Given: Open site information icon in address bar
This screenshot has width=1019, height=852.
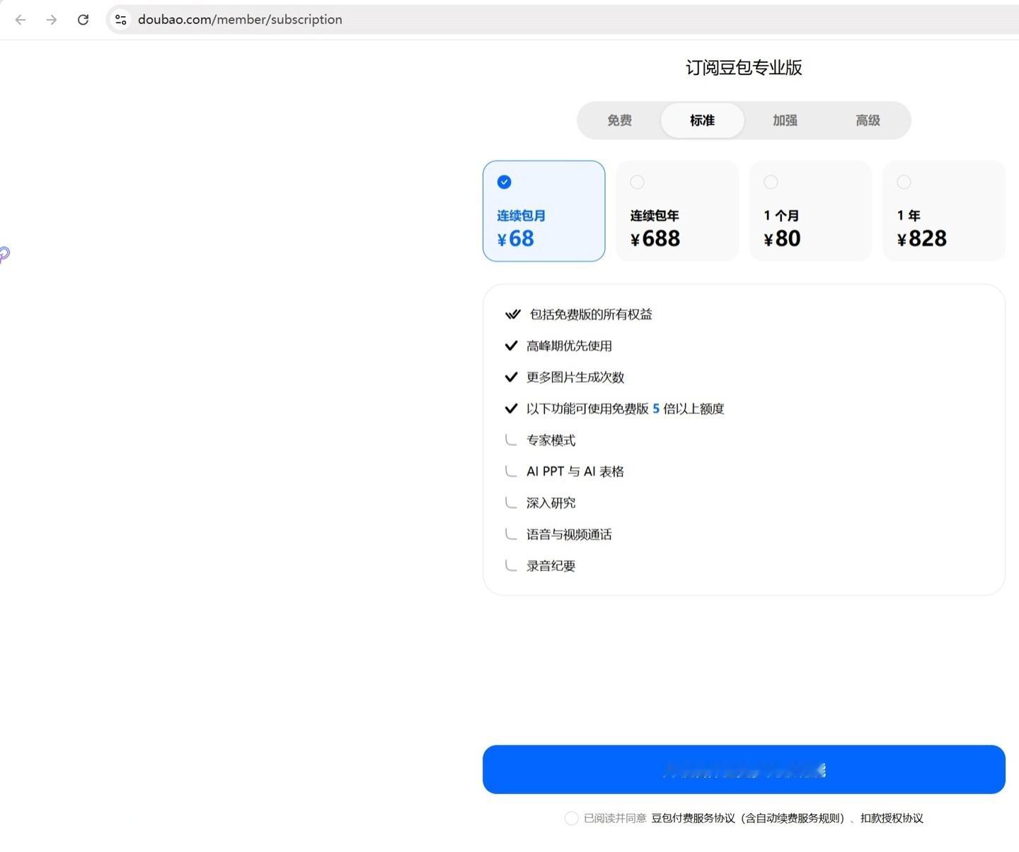Looking at the screenshot, I should click(x=121, y=20).
